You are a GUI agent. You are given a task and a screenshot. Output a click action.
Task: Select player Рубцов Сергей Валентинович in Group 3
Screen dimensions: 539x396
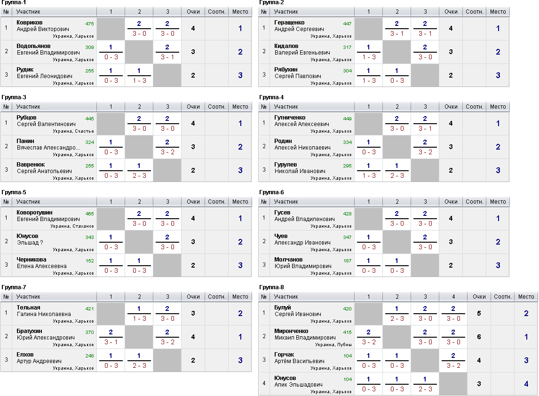click(x=46, y=121)
